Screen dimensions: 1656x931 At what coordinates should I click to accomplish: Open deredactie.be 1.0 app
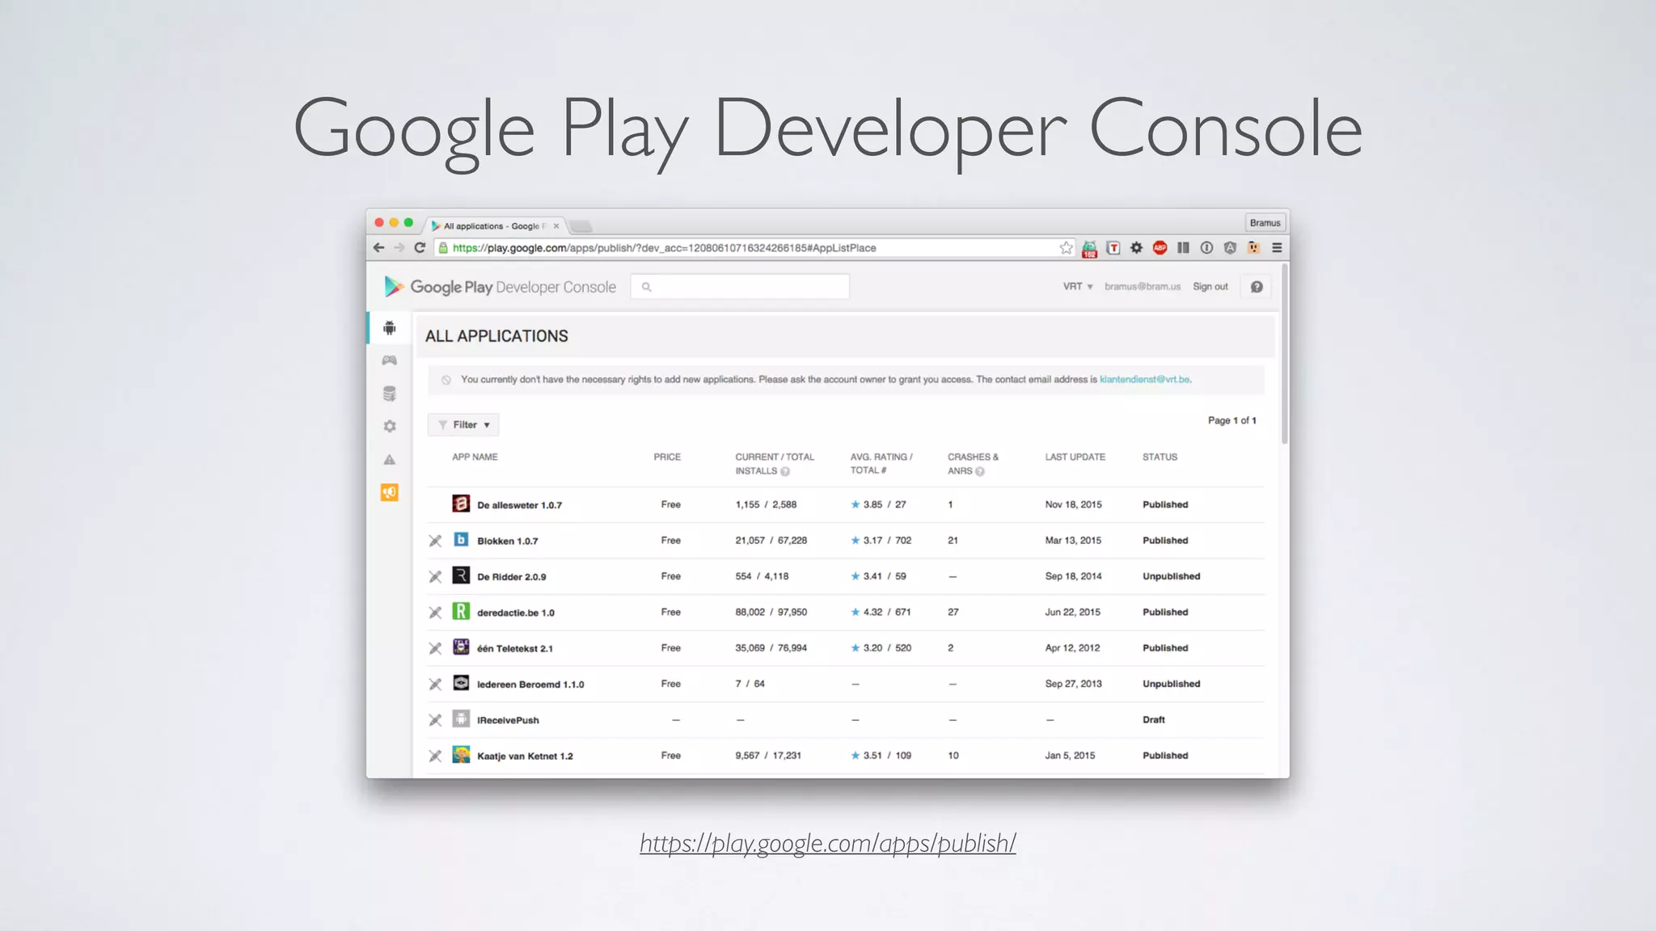click(515, 613)
